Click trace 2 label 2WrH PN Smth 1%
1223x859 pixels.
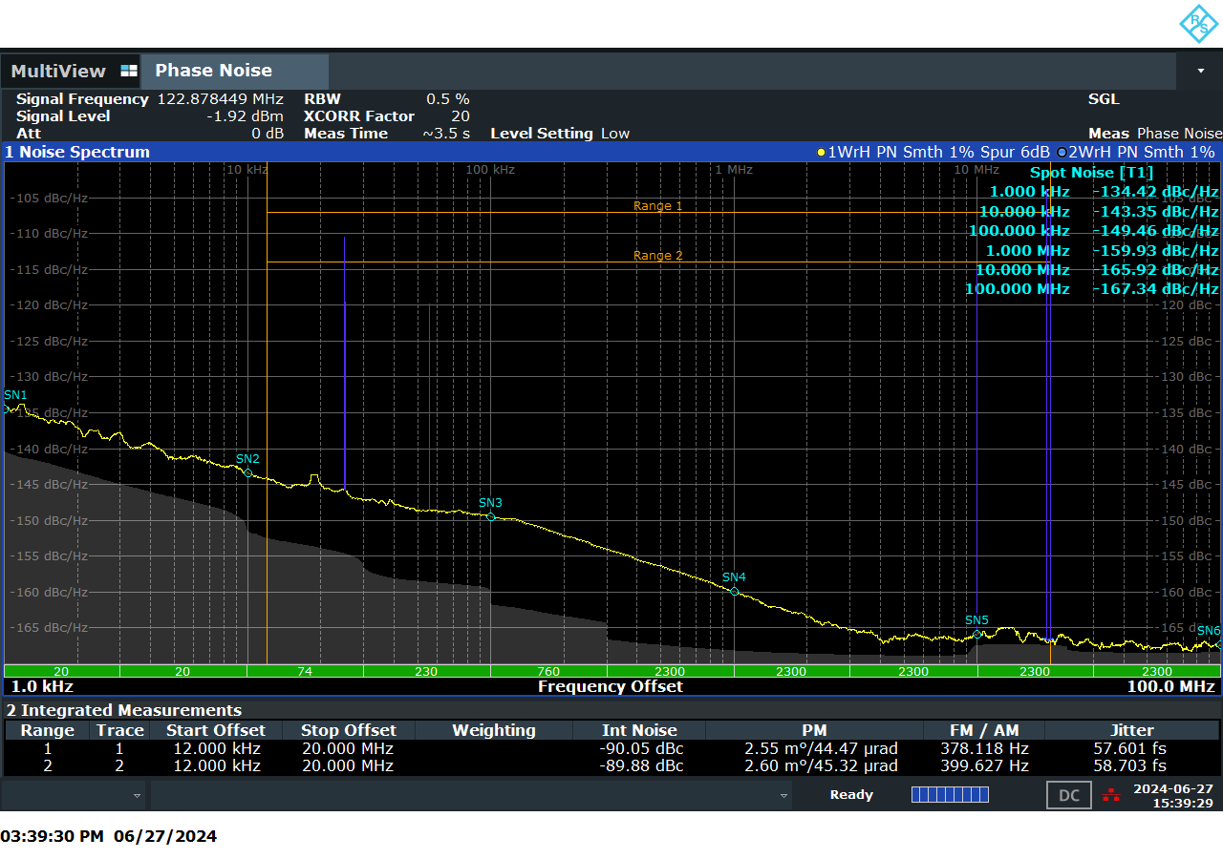pos(1142,153)
